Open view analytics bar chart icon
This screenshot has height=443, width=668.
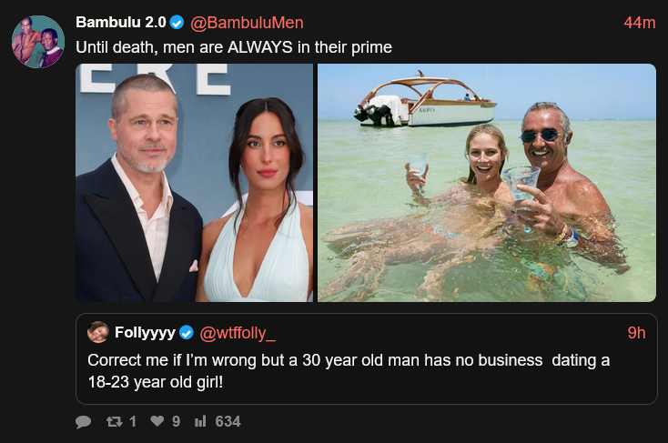pos(201,422)
